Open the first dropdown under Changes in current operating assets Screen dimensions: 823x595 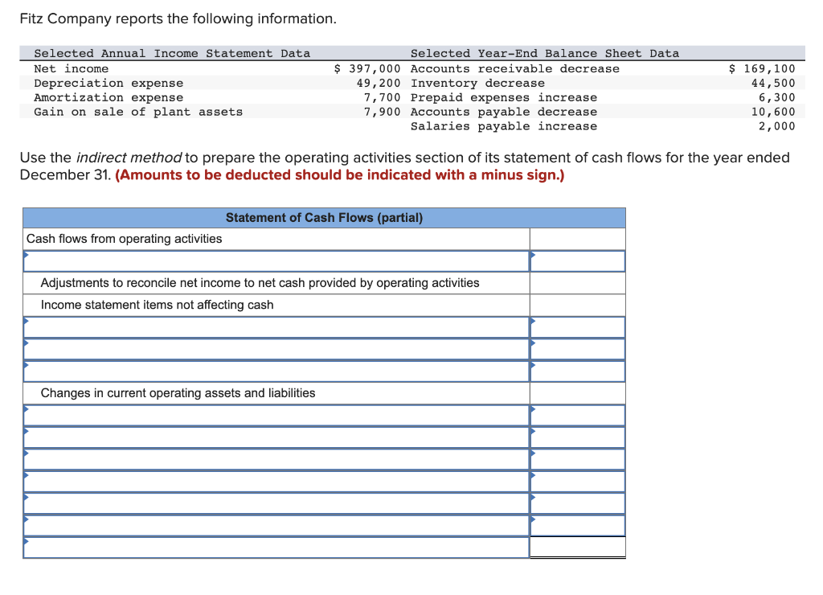(273, 415)
